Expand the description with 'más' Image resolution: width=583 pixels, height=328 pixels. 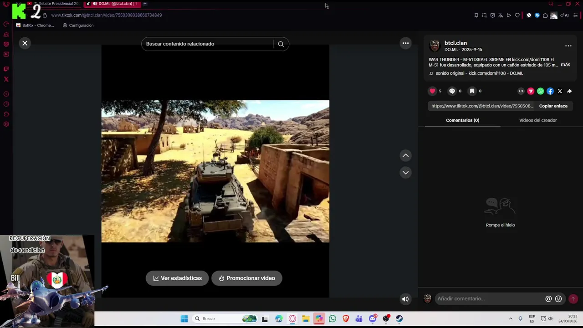coord(565,65)
